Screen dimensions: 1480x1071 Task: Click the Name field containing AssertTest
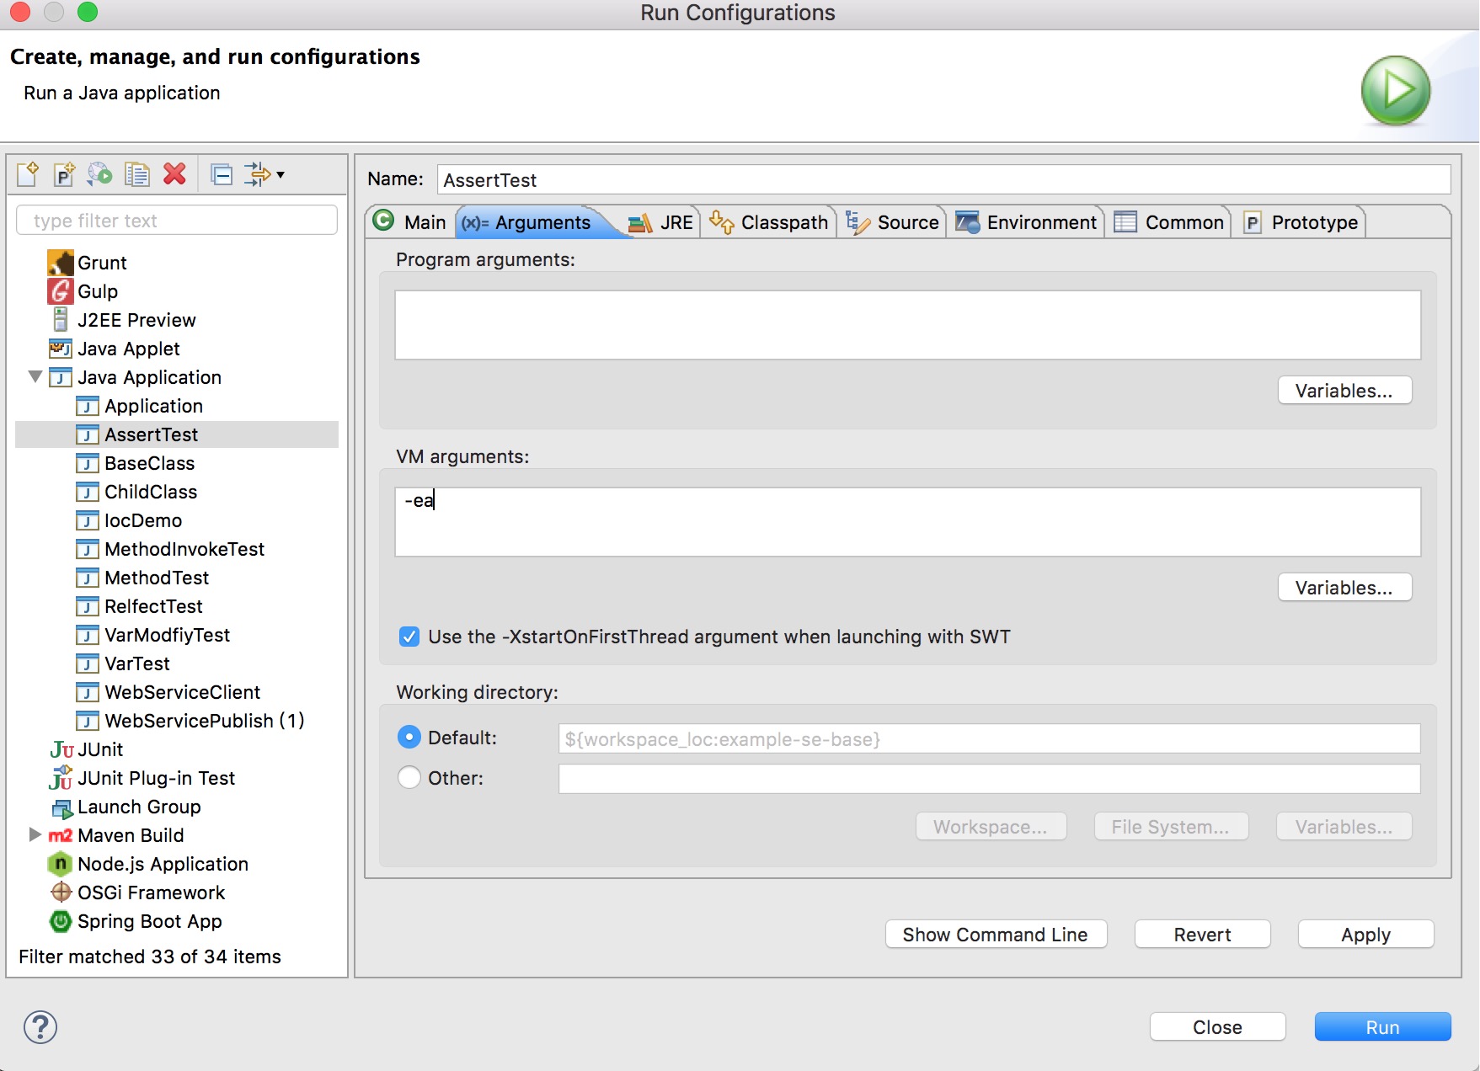coord(943,179)
